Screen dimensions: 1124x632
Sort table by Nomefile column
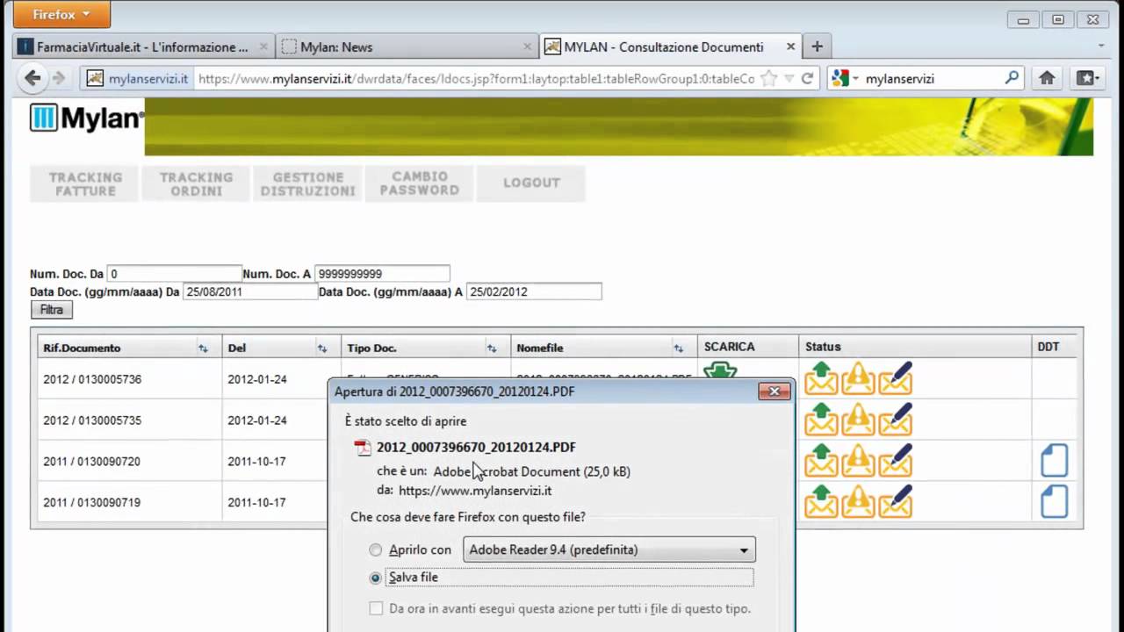tap(679, 348)
